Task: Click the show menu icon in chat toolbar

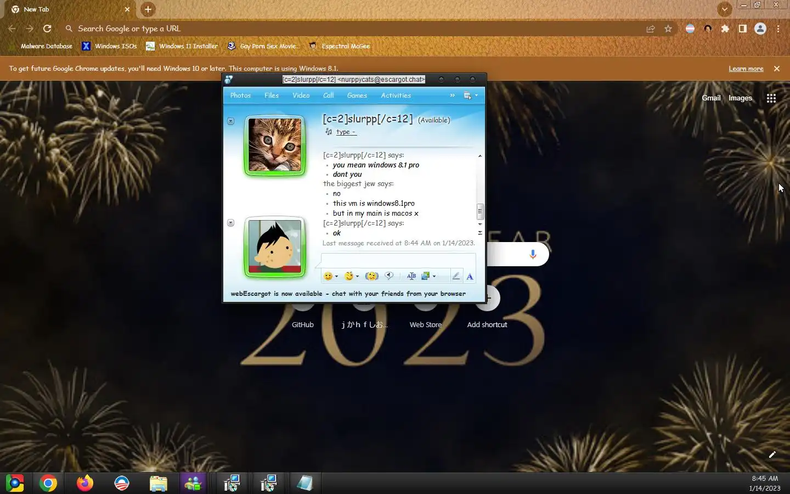Action: tap(467, 96)
